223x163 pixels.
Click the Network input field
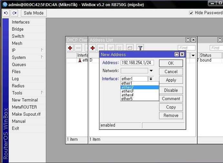click(134, 71)
